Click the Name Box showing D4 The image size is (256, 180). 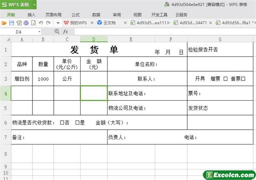pos(19,32)
